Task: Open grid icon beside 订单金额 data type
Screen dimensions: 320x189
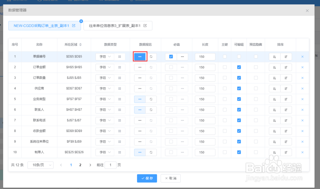Action: [x=120, y=67]
